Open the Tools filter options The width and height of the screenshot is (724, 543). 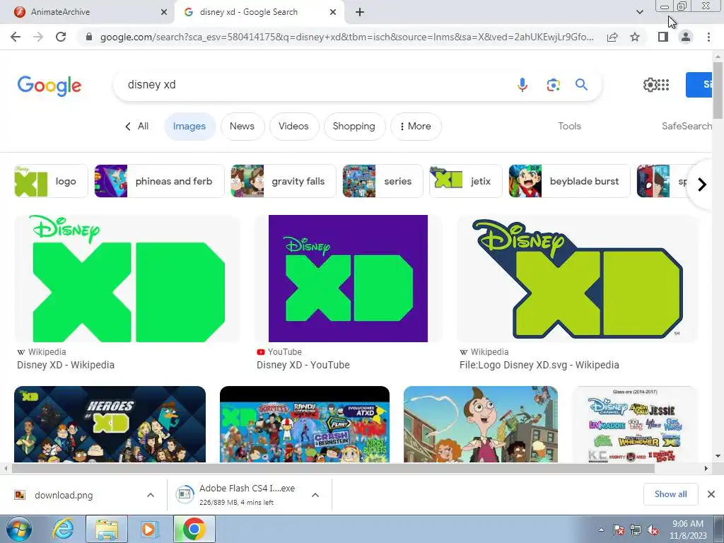pyautogui.click(x=569, y=126)
